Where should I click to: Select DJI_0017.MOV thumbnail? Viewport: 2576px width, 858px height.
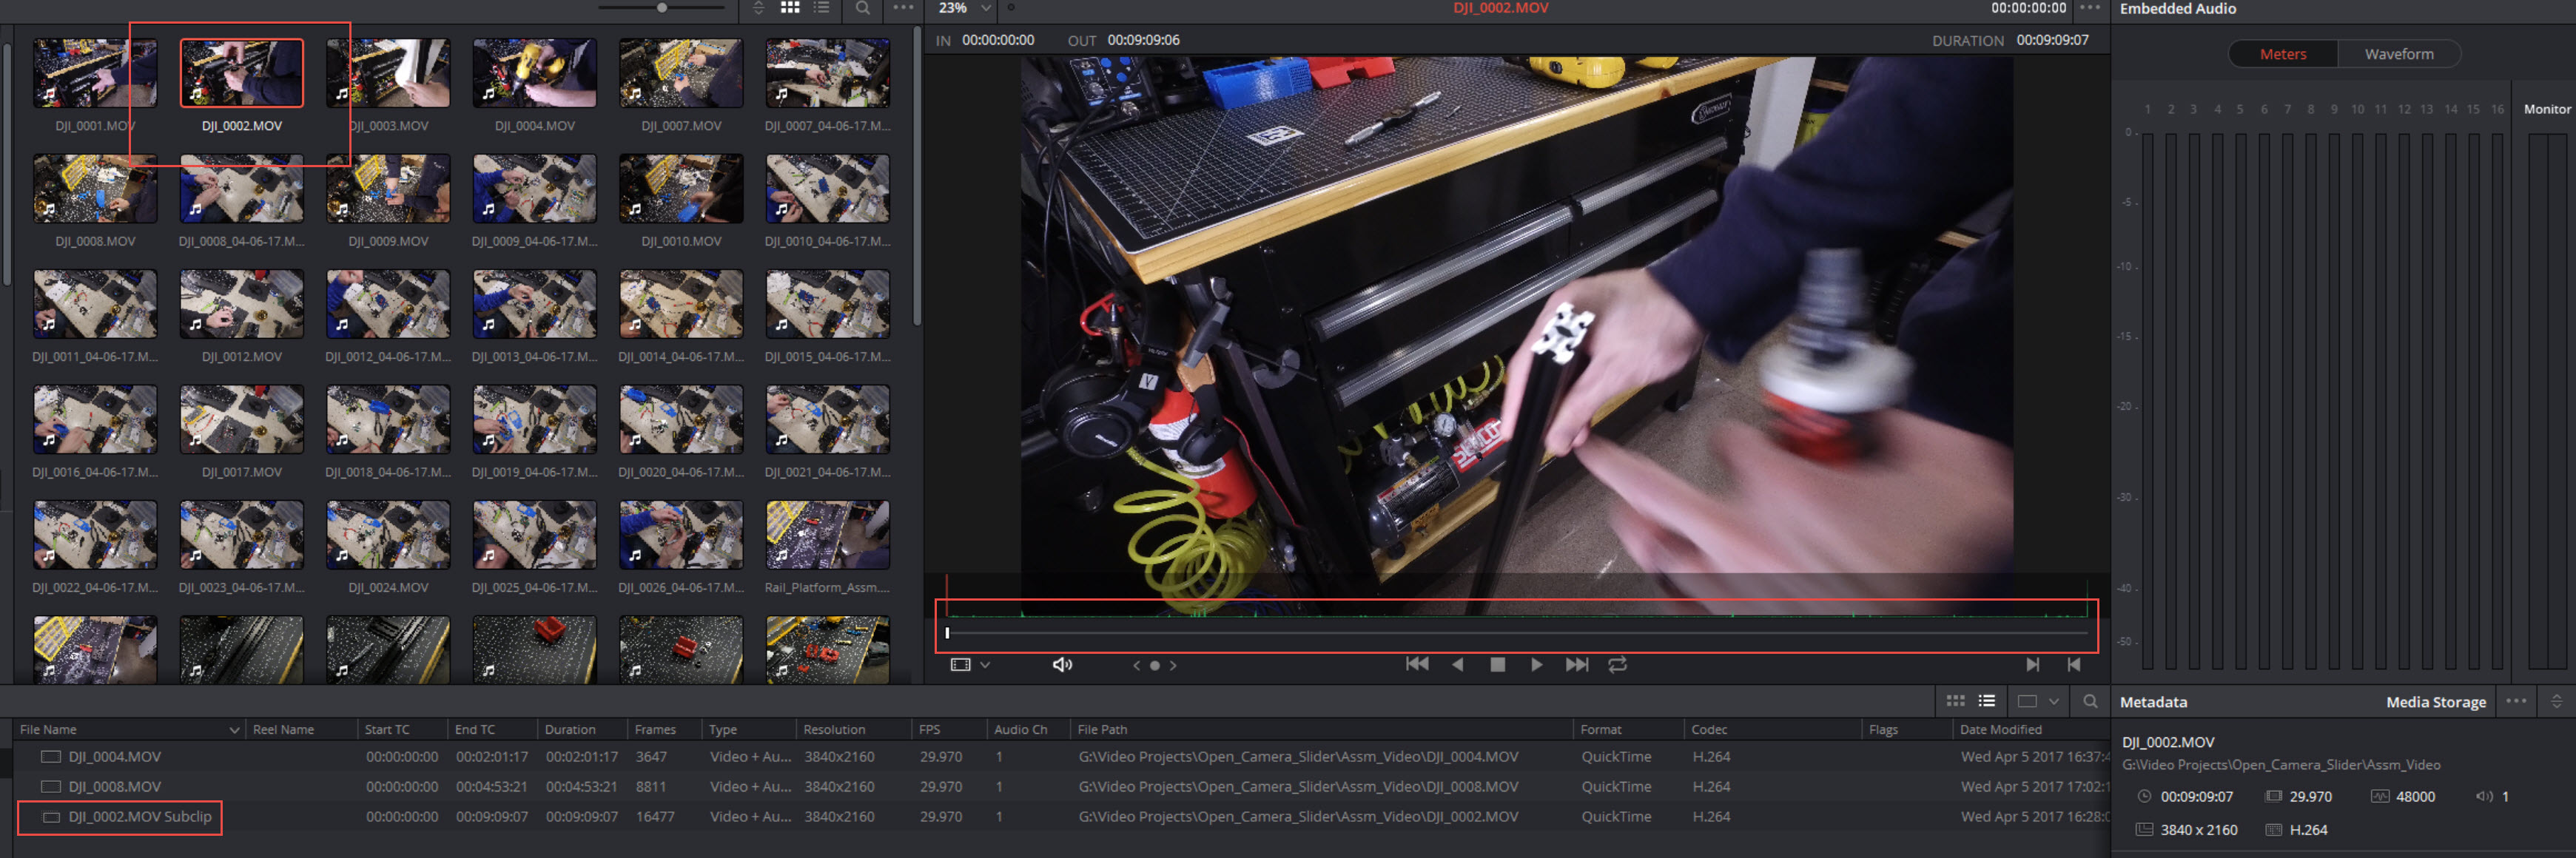point(241,420)
